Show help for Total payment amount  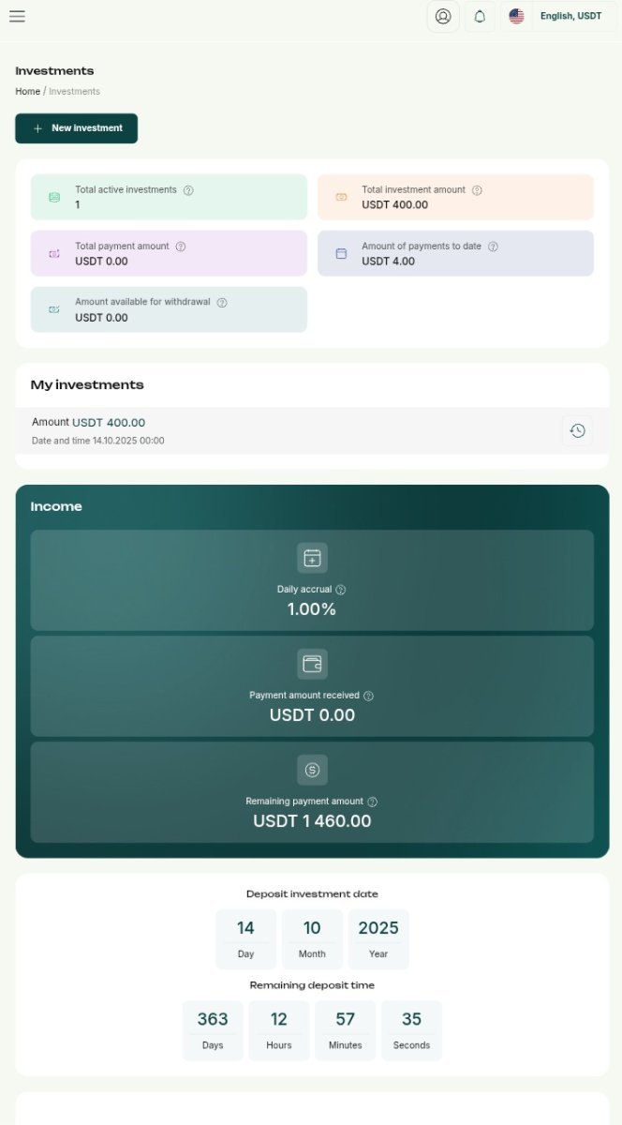181,247
